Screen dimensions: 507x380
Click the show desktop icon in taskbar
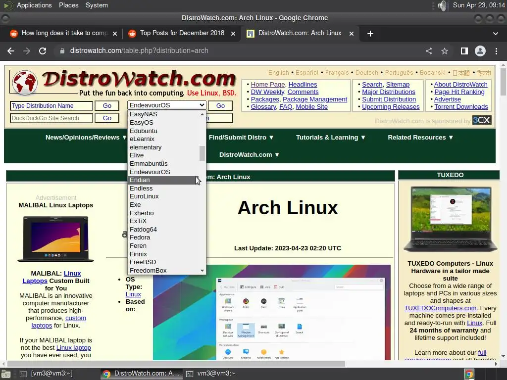pos(6,374)
